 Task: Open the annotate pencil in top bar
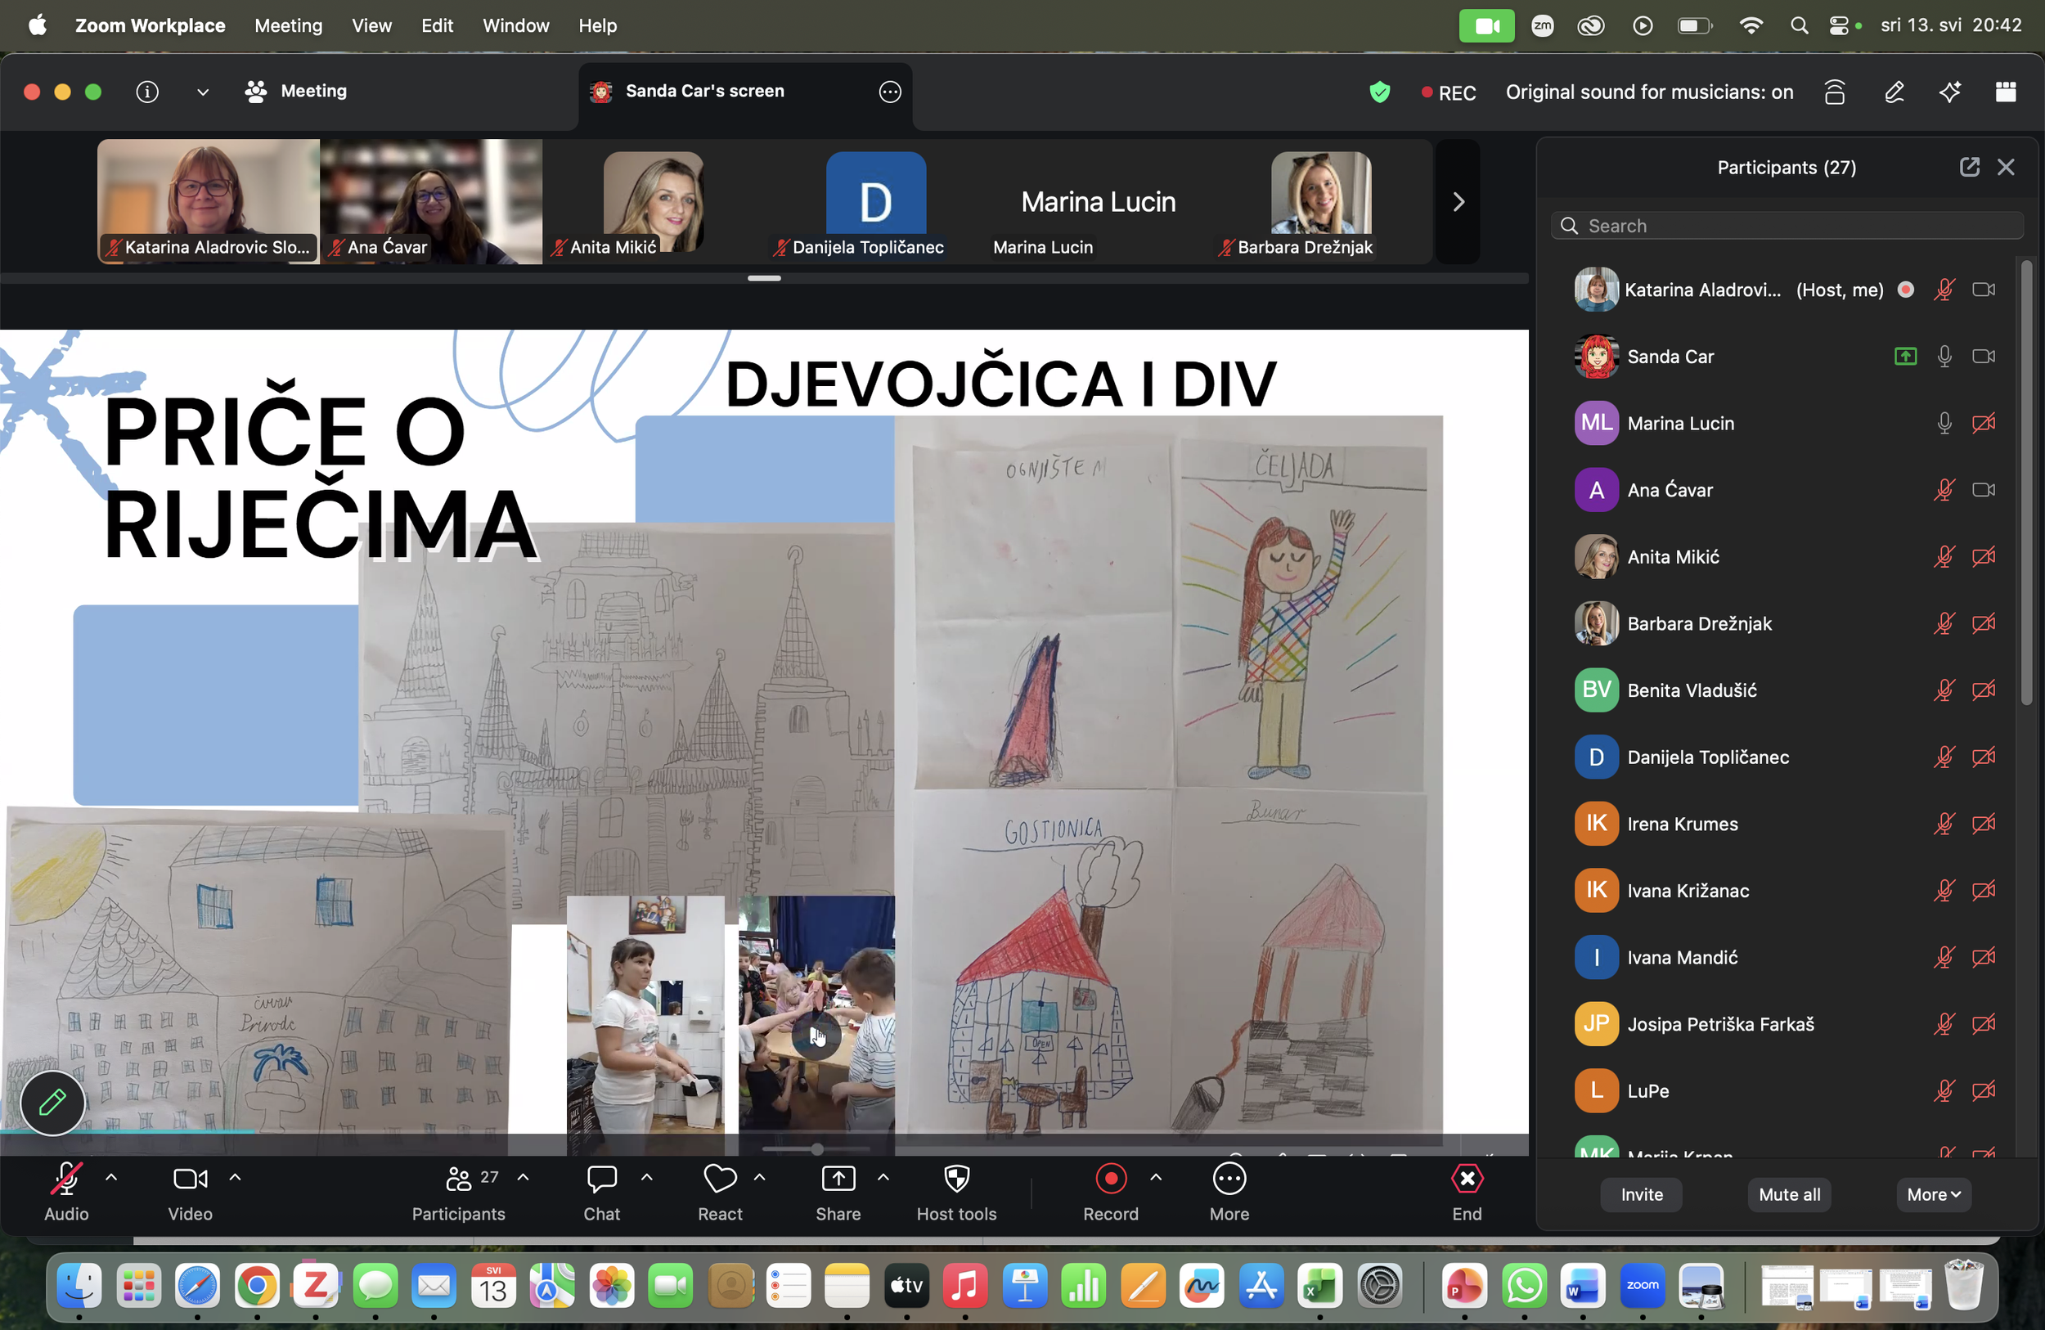click(1894, 92)
